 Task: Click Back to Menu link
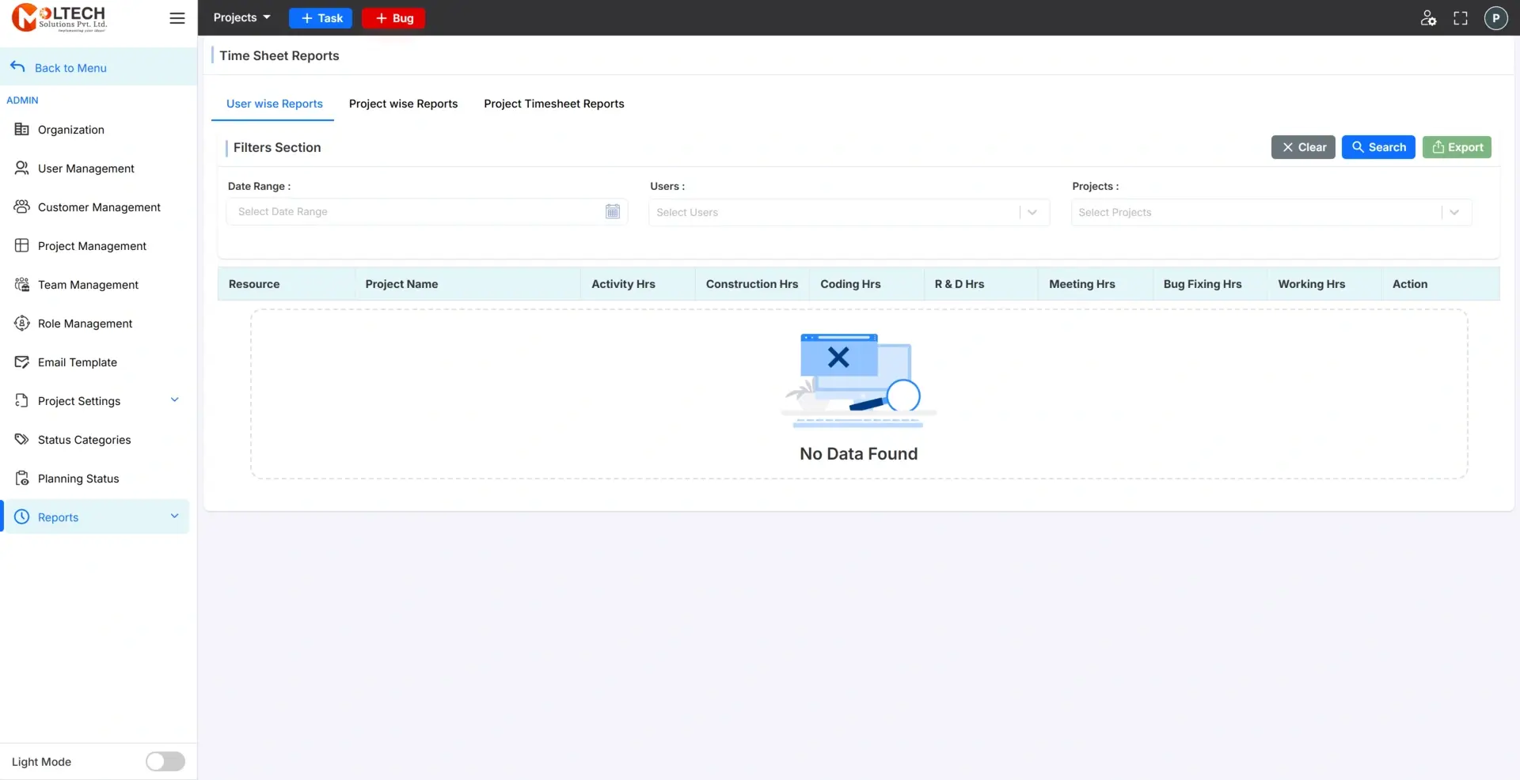70,68
